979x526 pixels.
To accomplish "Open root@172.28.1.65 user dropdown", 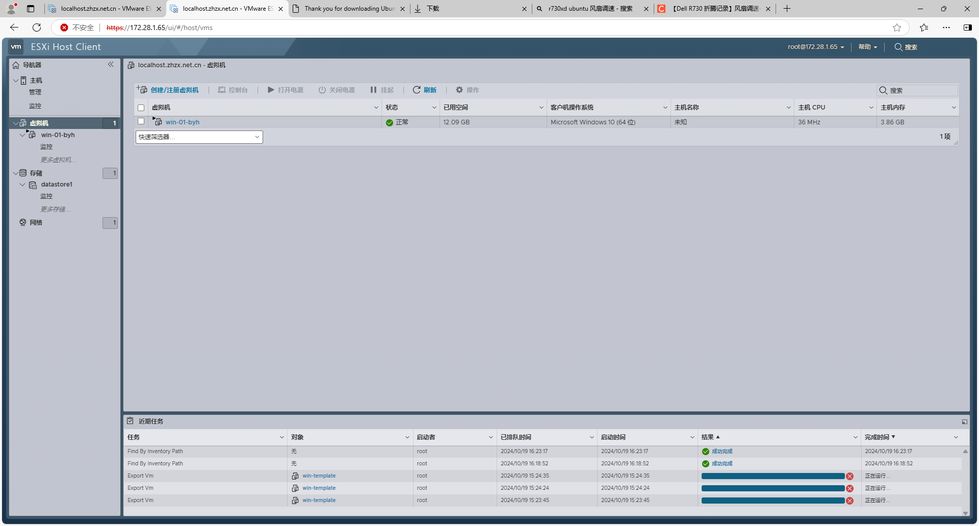I will pyautogui.click(x=816, y=47).
